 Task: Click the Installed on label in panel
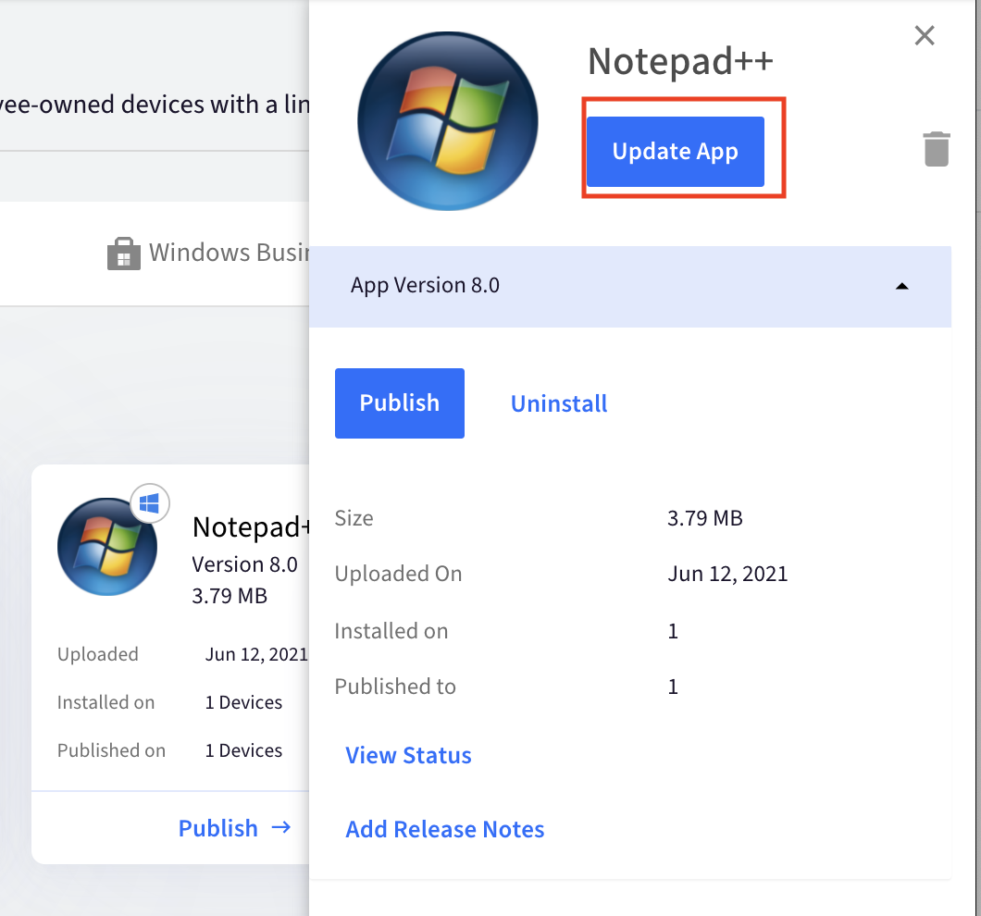point(391,631)
